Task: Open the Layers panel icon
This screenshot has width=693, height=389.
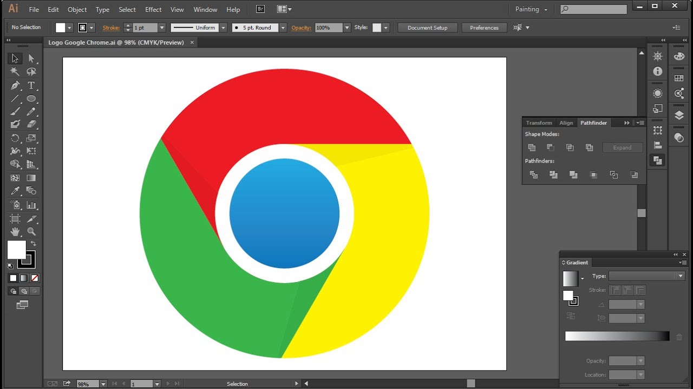Action: point(679,115)
